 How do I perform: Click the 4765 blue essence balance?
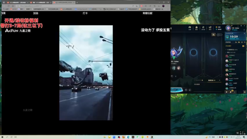(219, 29)
